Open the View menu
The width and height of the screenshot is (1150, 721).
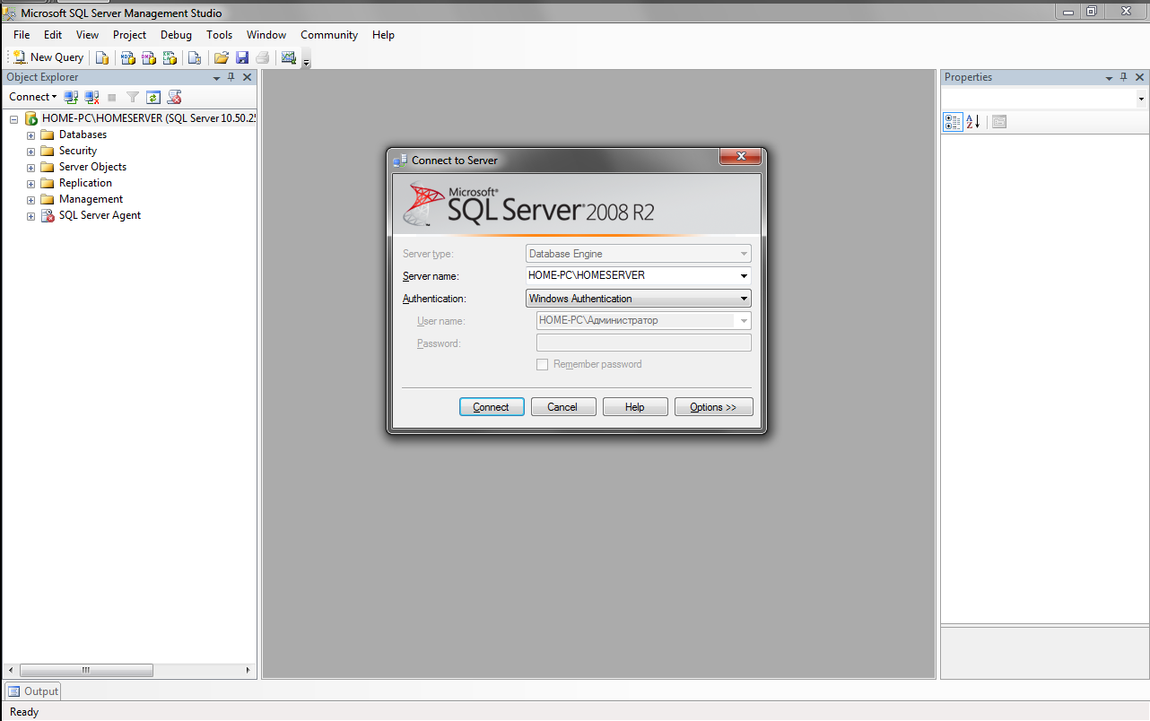[87, 35]
